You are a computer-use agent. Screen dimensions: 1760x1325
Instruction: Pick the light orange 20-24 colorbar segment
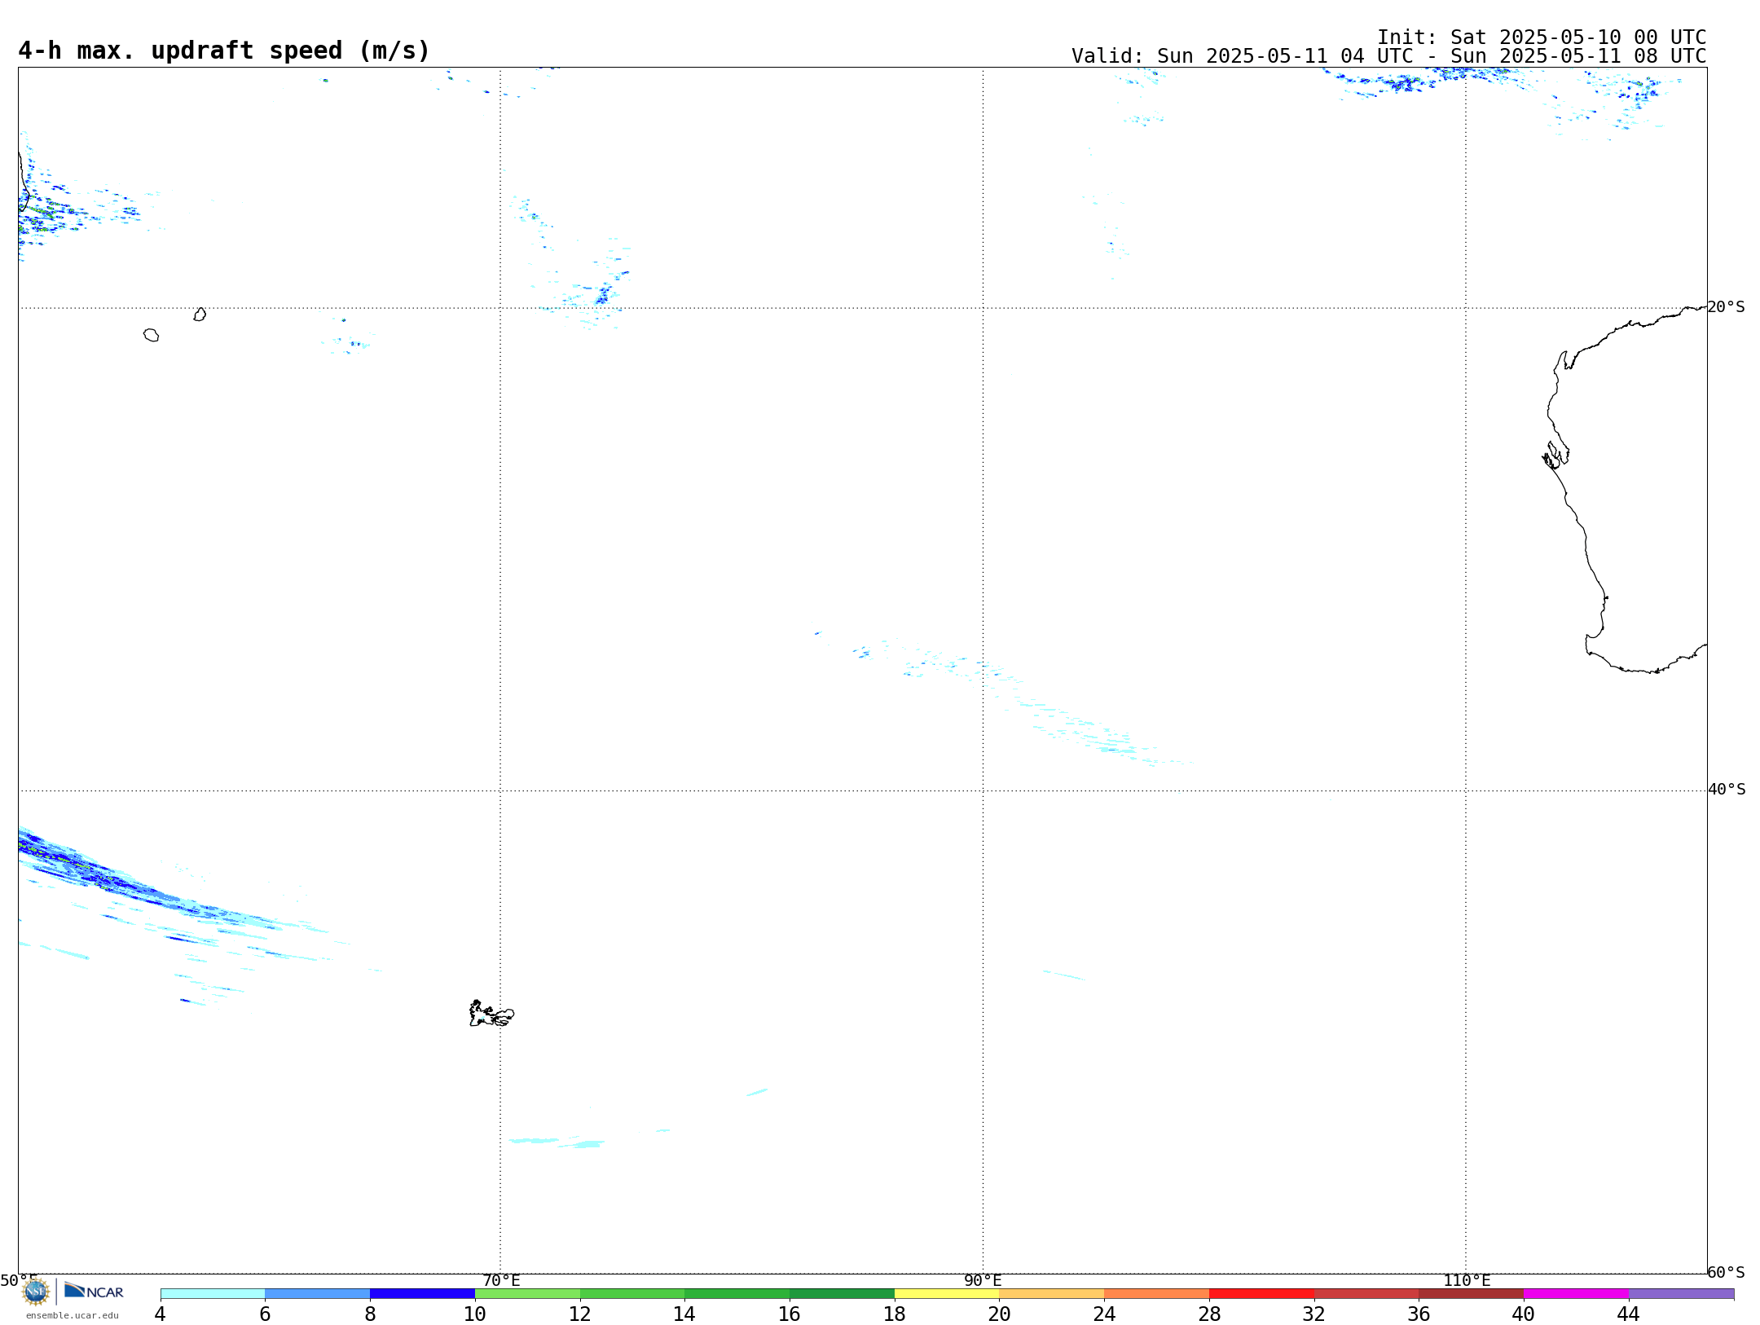coord(1052,1294)
